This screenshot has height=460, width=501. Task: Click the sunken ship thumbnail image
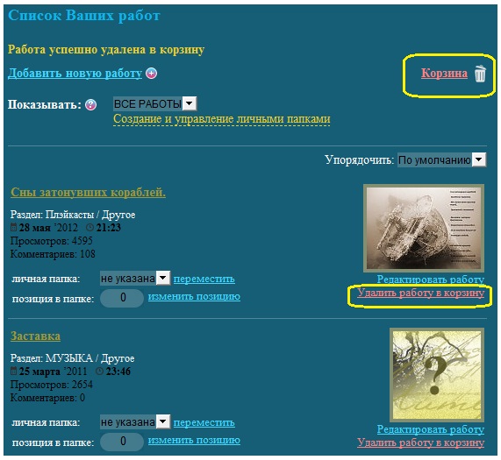424,228
